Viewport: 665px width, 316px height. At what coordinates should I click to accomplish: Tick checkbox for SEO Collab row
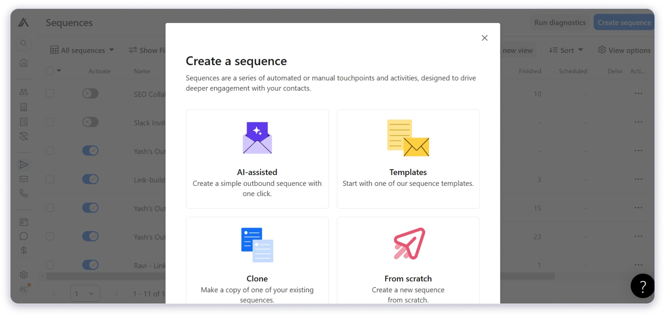coord(50,93)
